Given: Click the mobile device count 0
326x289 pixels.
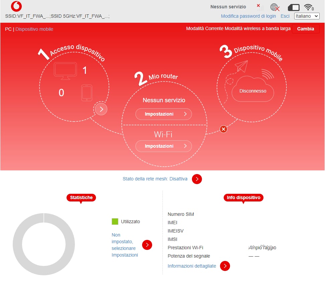Looking at the screenshot, I should click(x=61, y=93).
